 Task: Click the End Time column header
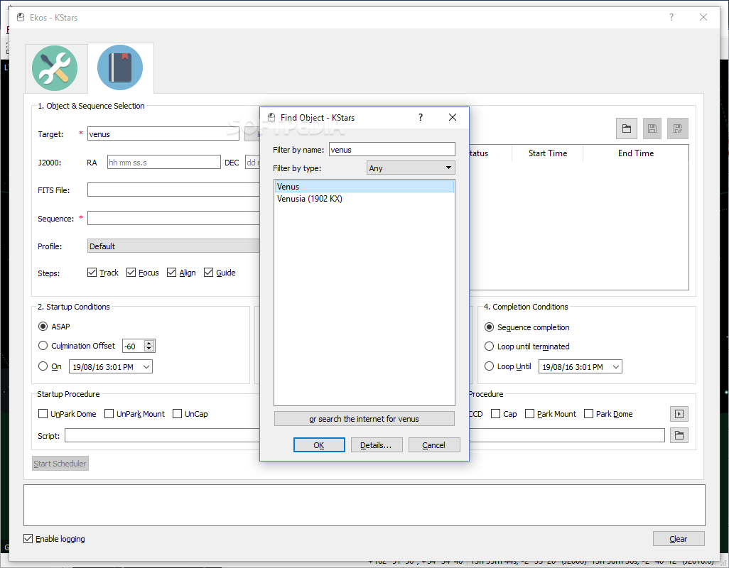(635, 153)
